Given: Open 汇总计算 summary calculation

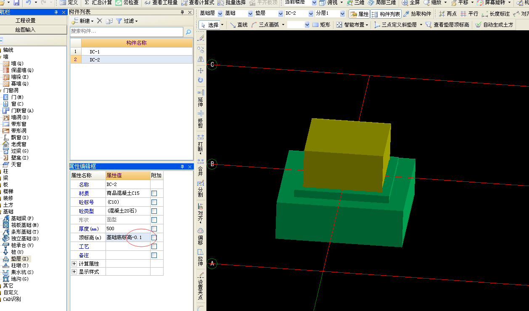Looking at the screenshot, I should coord(98,3).
